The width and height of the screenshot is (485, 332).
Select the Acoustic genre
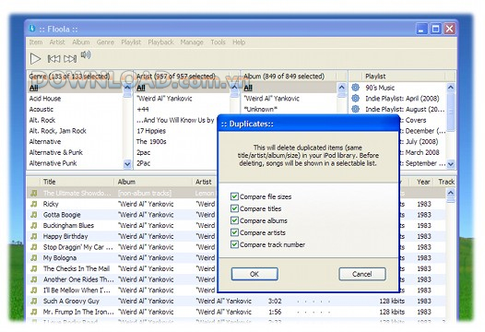pyautogui.click(x=41, y=109)
